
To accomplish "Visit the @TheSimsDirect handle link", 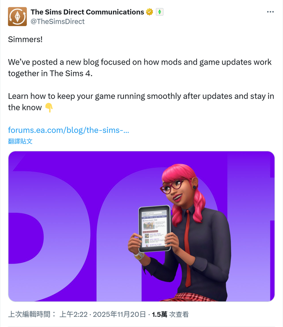I will (57, 22).
